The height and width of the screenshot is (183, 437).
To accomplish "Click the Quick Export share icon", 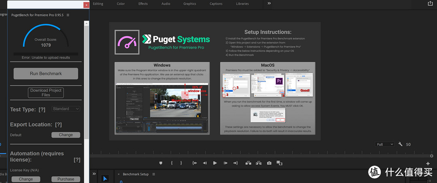I will [430, 3].
